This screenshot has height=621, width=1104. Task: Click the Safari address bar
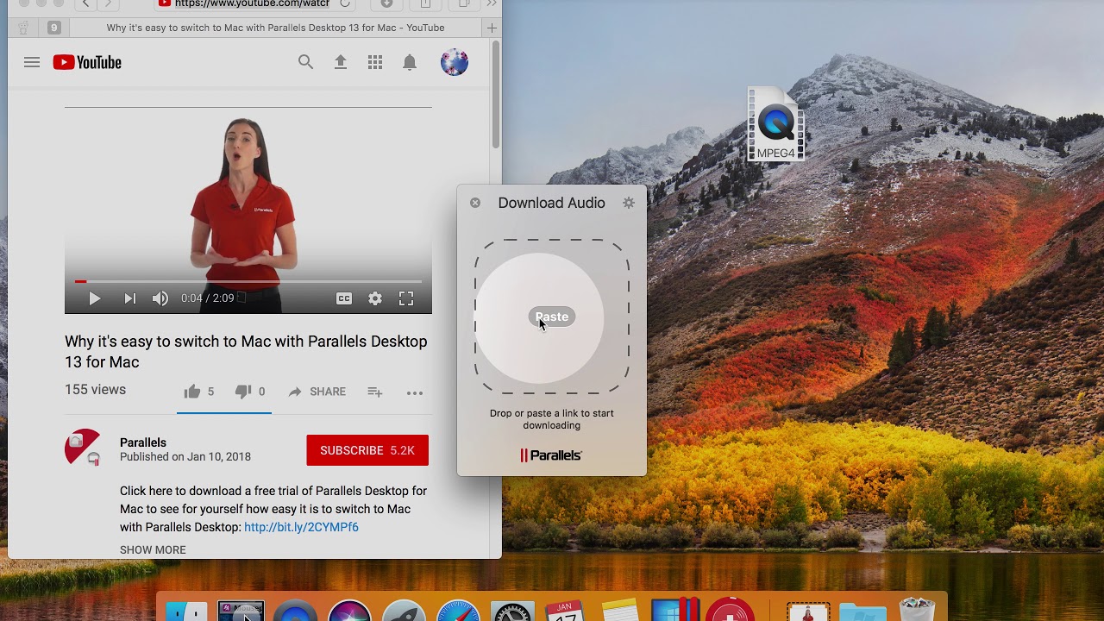click(254, 4)
